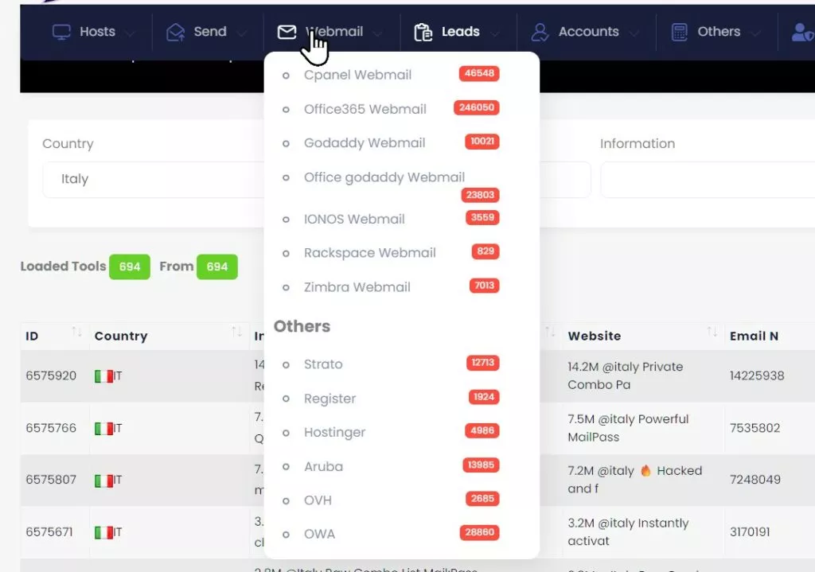The image size is (815, 572).
Task: Choose OVH in Others section
Action: pos(318,500)
